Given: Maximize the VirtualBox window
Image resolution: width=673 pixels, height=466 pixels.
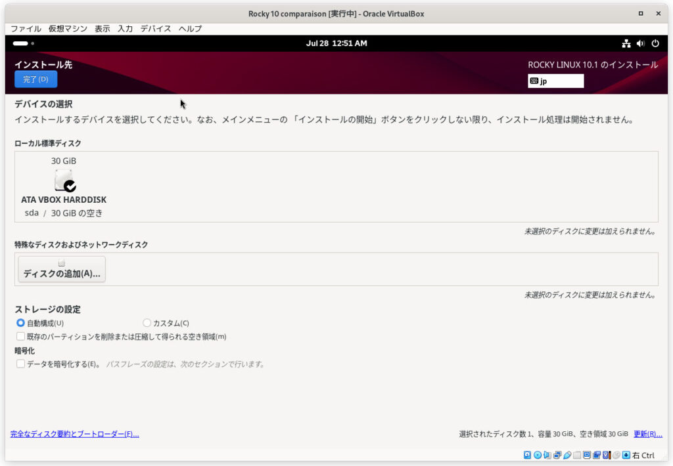Looking at the screenshot, I should [640, 14].
